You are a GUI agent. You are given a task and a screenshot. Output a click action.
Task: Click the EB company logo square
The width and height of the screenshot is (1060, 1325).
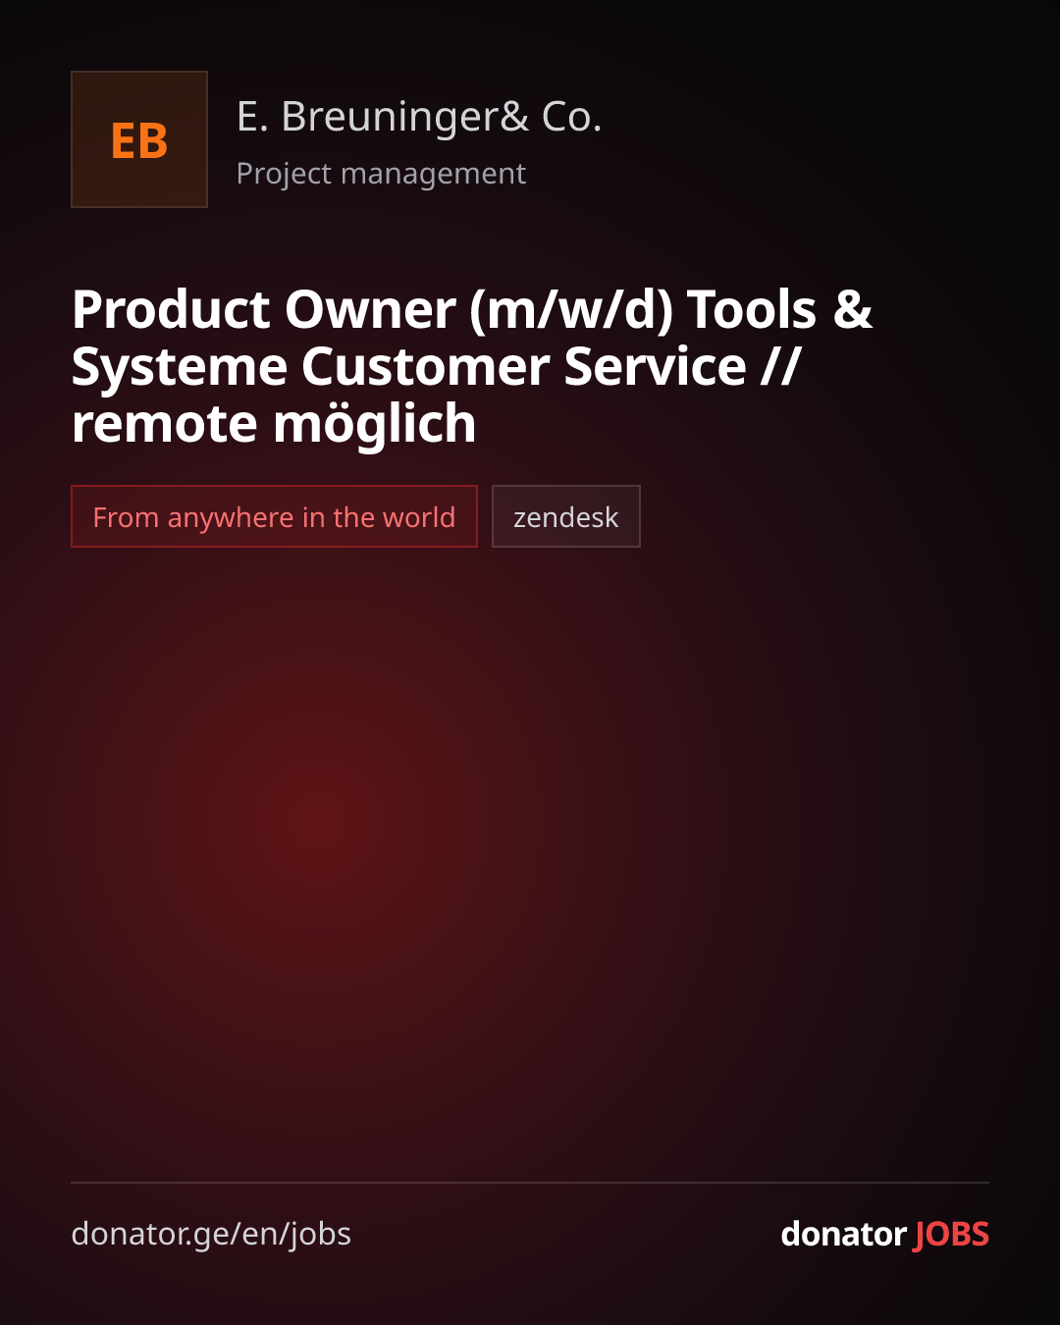pos(139,139)
